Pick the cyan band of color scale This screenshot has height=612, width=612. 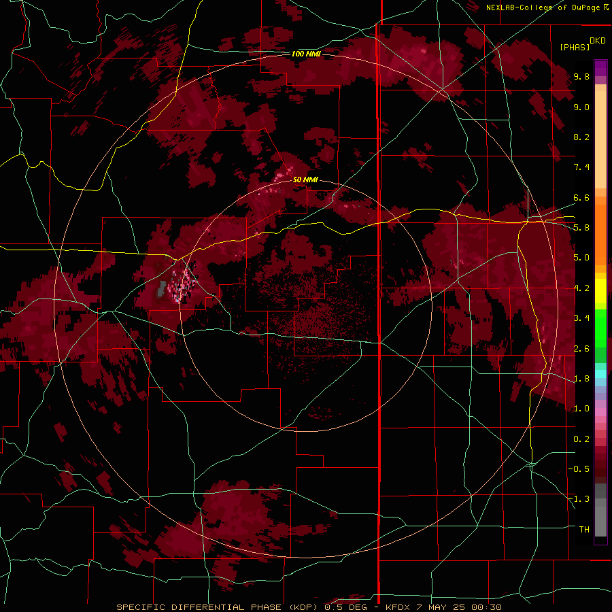coord(600,374)
